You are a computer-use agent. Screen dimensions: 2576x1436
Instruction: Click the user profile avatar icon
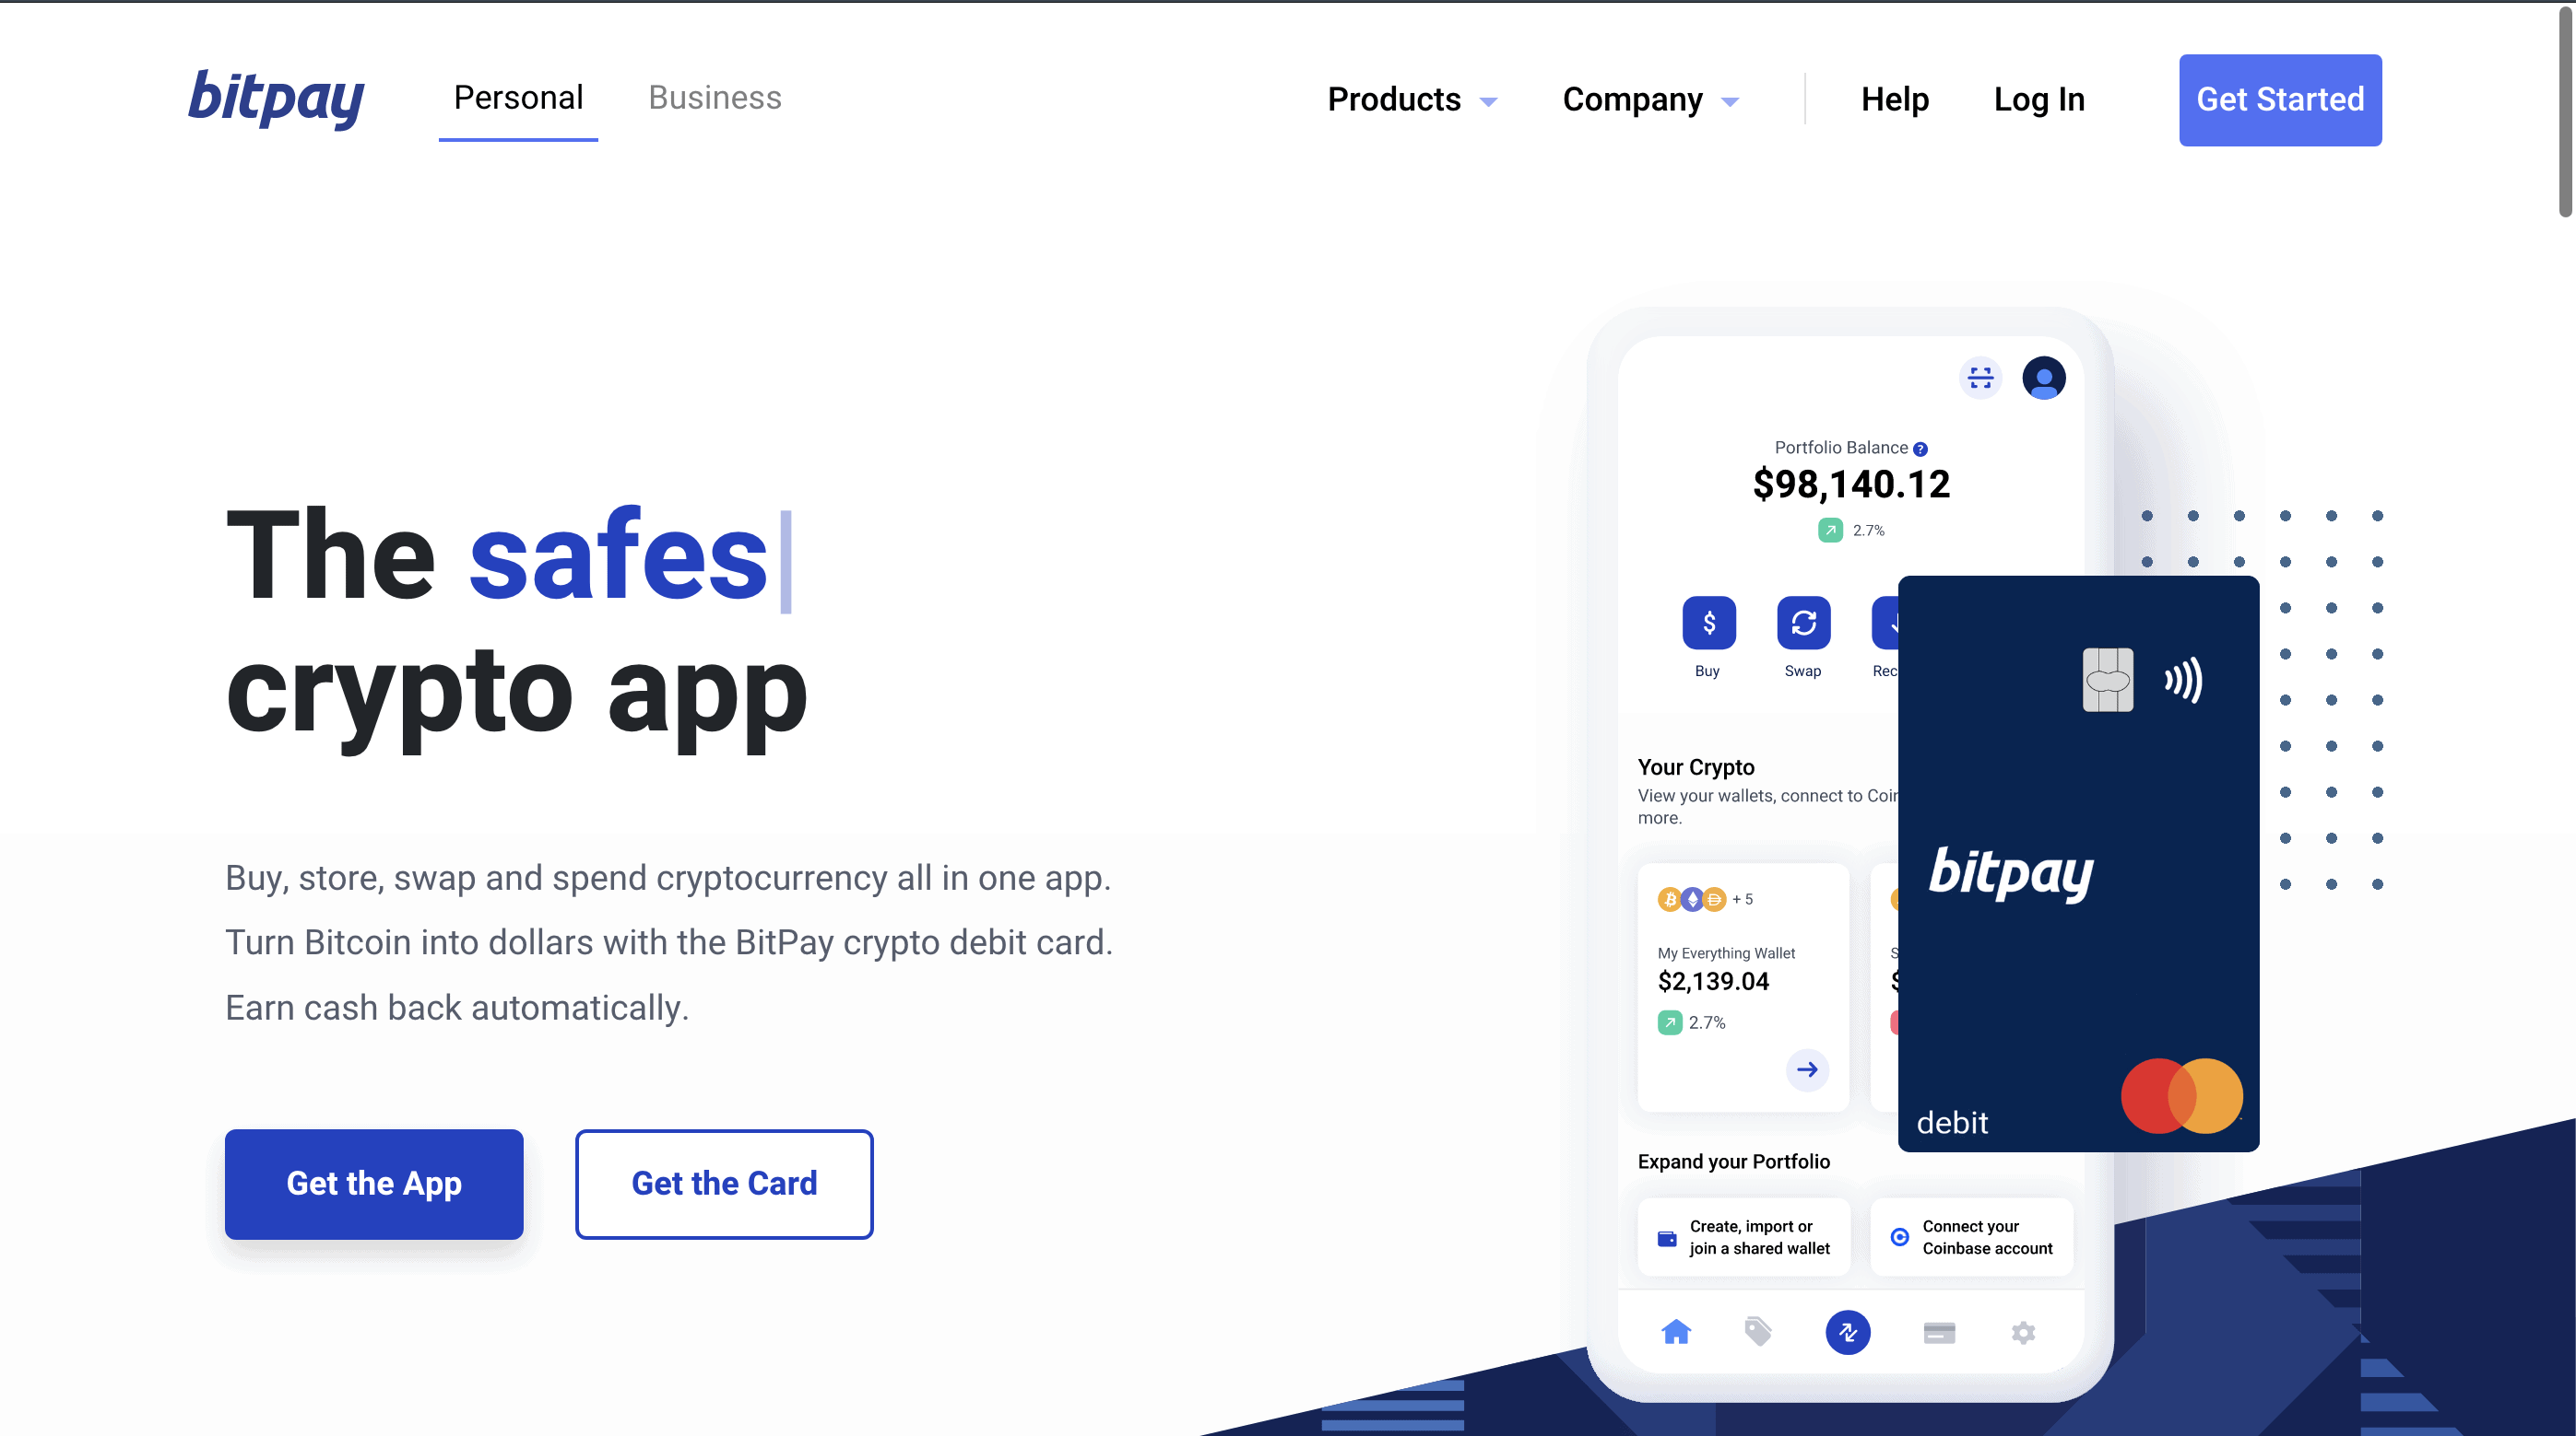click(2043, 377)
